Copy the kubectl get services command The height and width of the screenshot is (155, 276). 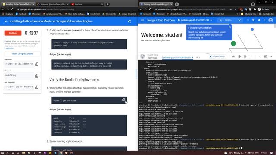click(x=124, y=99)
